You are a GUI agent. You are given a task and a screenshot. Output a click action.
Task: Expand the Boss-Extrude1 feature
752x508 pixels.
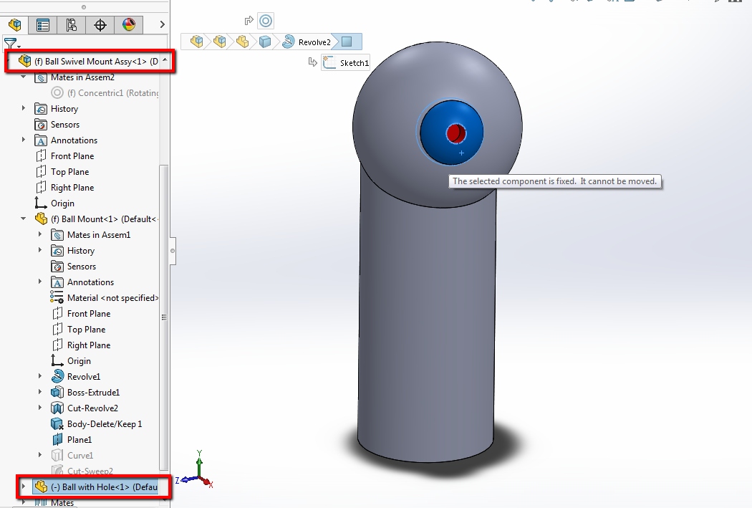coord(40,392)
